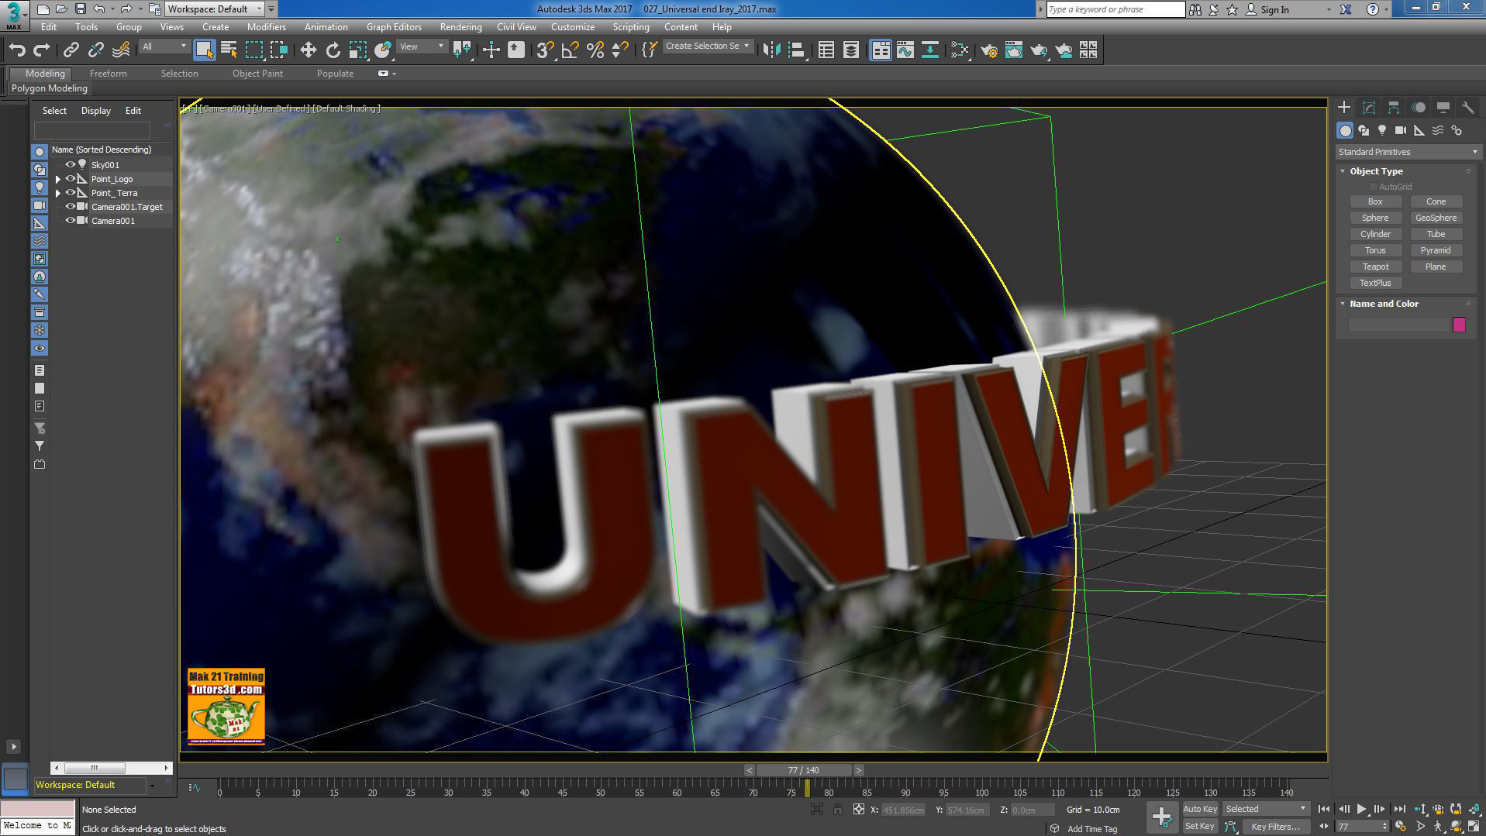Show the Rendered Frame Window
Viewport: 1486px width, 836px height.
(1014, 50)
